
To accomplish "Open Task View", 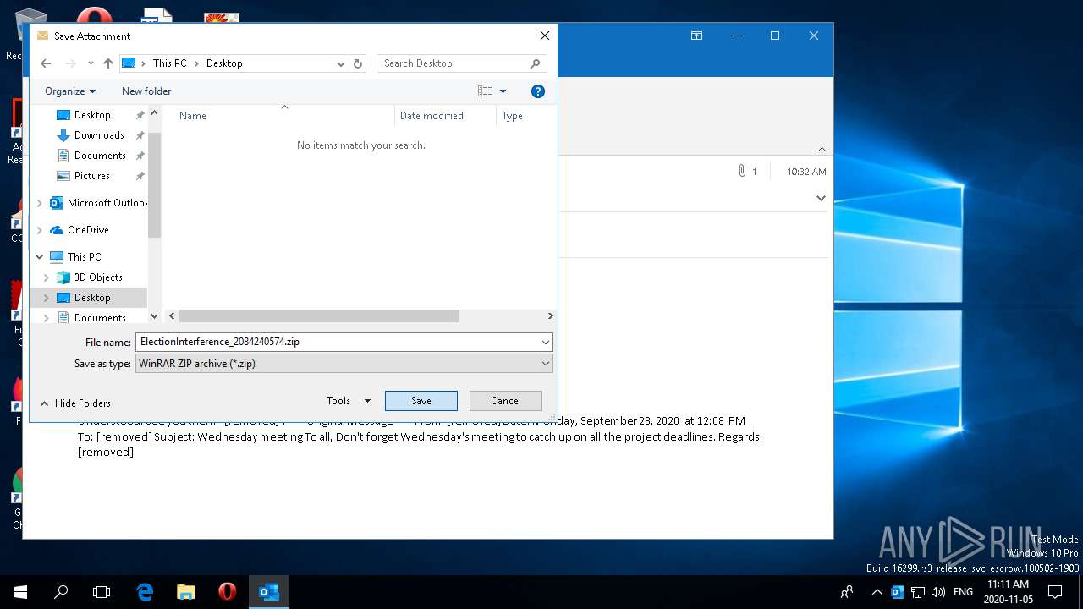I will coord(102,592).
